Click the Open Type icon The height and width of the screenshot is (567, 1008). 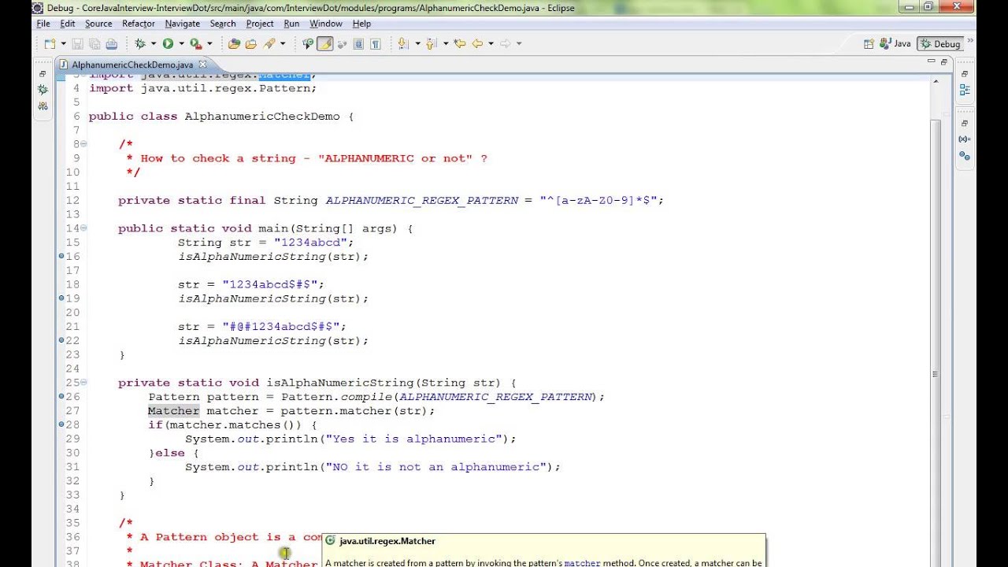pos(234,43)
